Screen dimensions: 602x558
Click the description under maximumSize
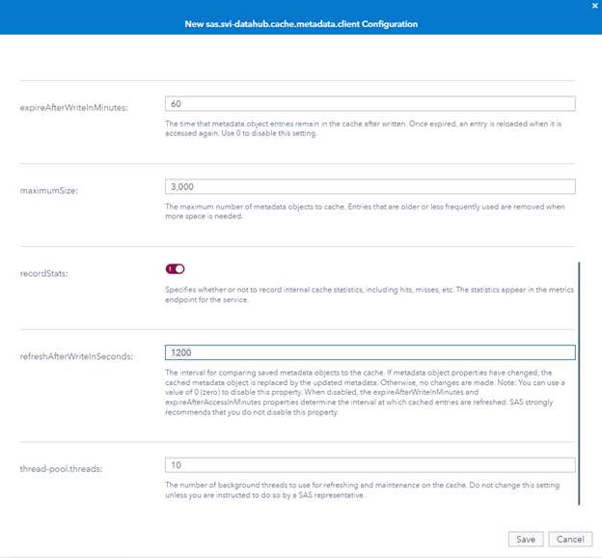coord(365,211)
